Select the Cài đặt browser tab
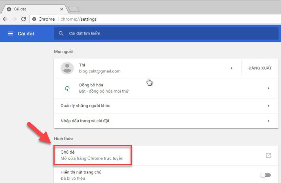Image resolution: width=281 pixels, height=183 pixels. (x=34, y=9)
